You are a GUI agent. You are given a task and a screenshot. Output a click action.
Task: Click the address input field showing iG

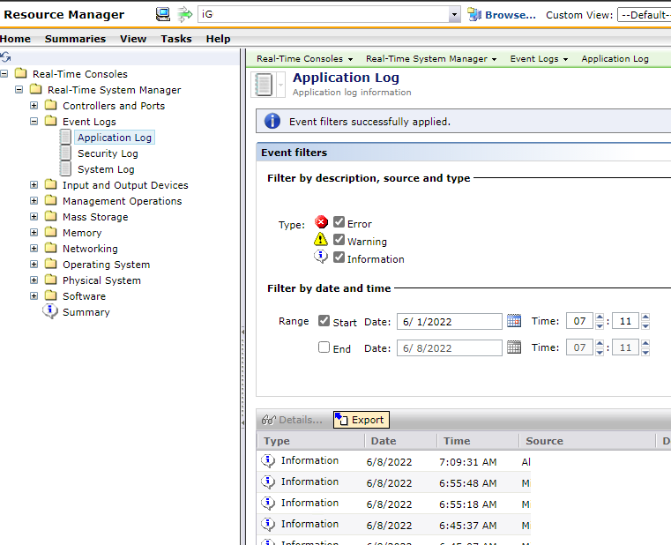pos(324,15)
